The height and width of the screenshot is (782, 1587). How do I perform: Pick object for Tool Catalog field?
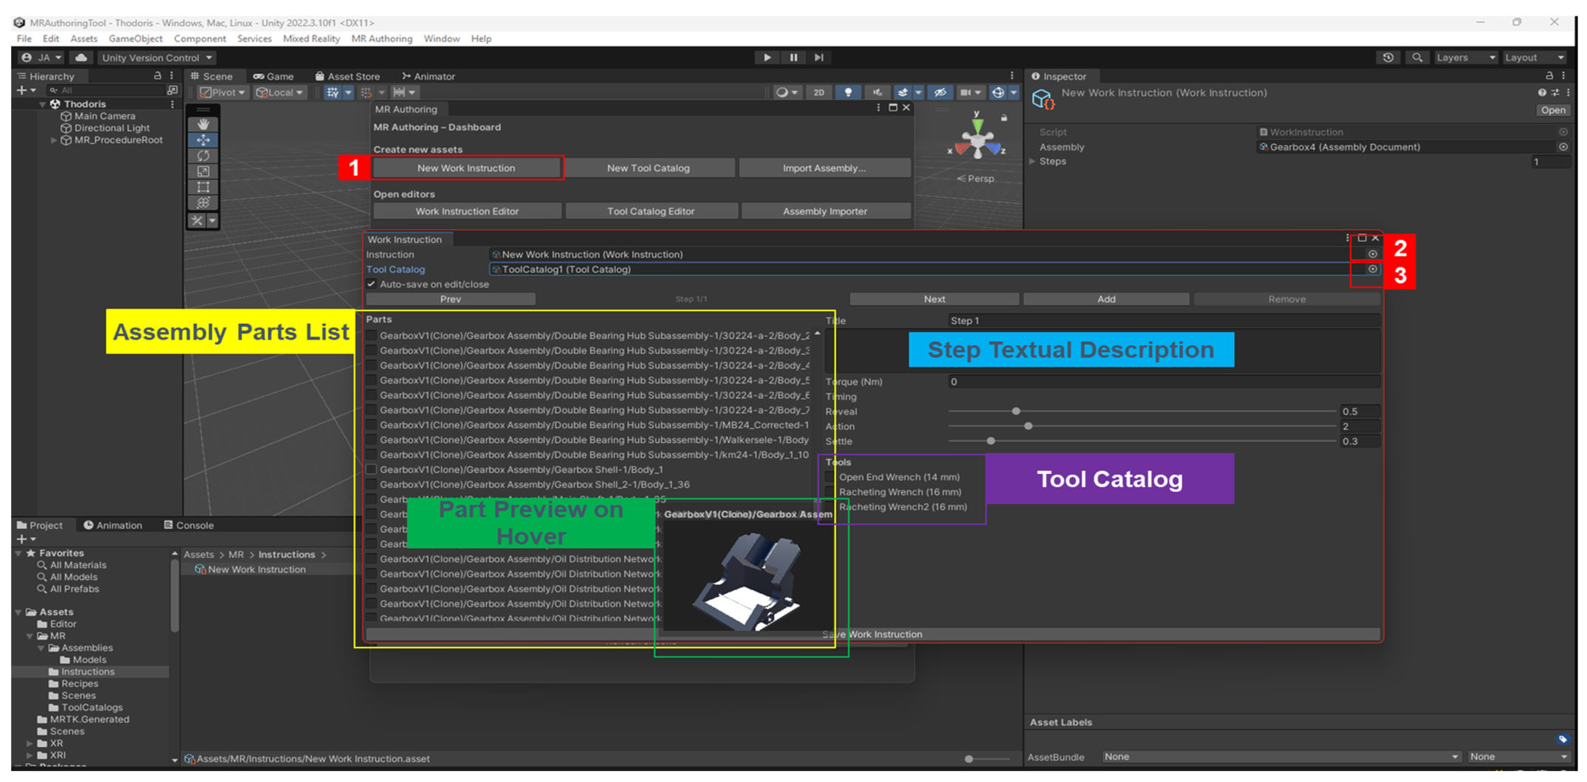pos(1372,269)
